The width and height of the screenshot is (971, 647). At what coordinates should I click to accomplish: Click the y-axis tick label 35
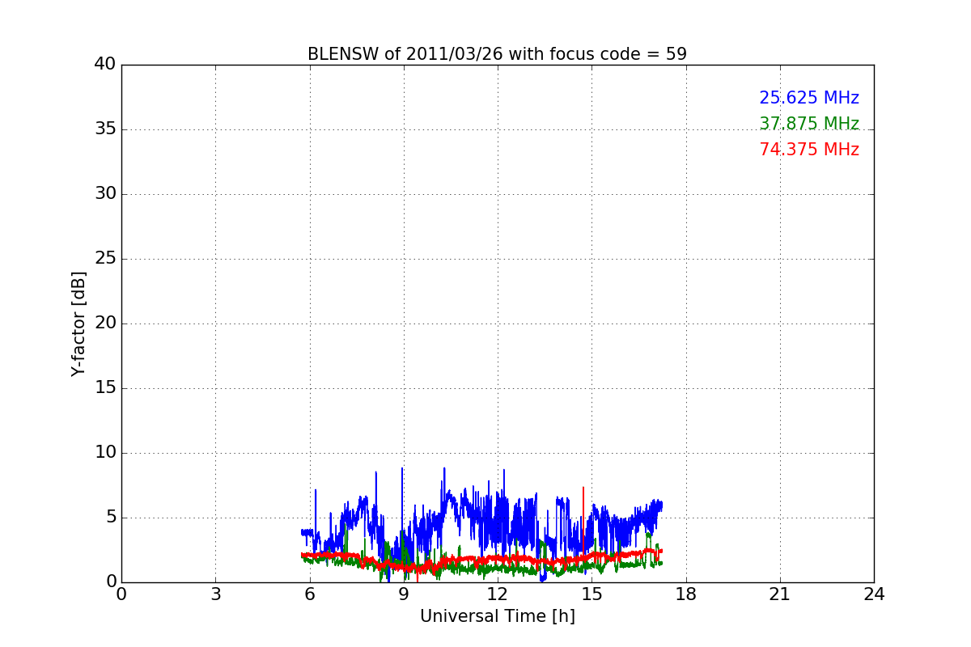point(105,129)
